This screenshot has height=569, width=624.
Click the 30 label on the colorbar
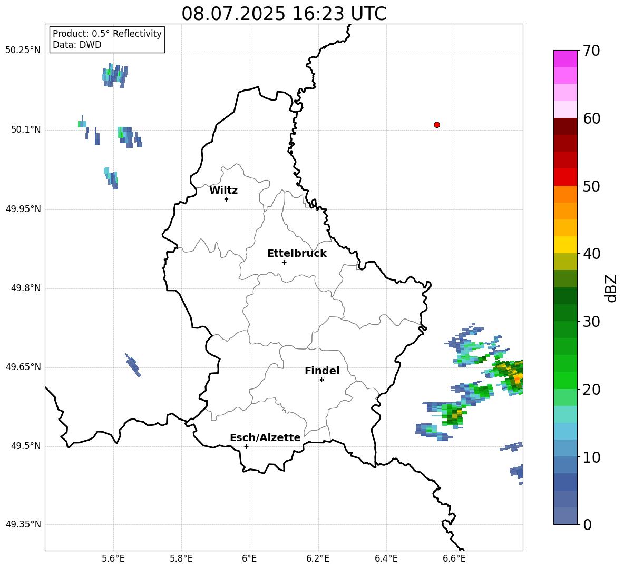click(591, 322)
